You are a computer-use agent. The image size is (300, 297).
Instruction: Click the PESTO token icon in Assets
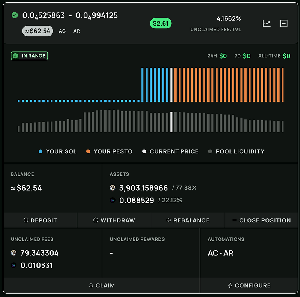pyautogui.click(x=112, y=188)
